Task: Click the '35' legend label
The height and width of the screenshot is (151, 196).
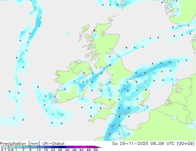Action: tap(75, 150)
